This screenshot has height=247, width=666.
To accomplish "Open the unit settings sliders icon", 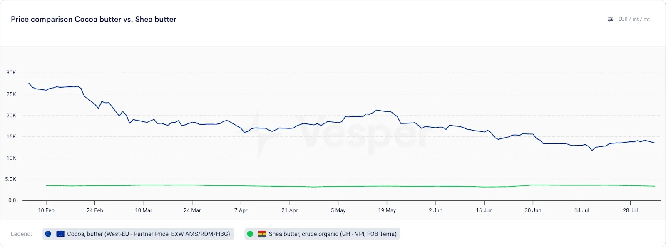I will pyautogui.click(x=610, y=19).
